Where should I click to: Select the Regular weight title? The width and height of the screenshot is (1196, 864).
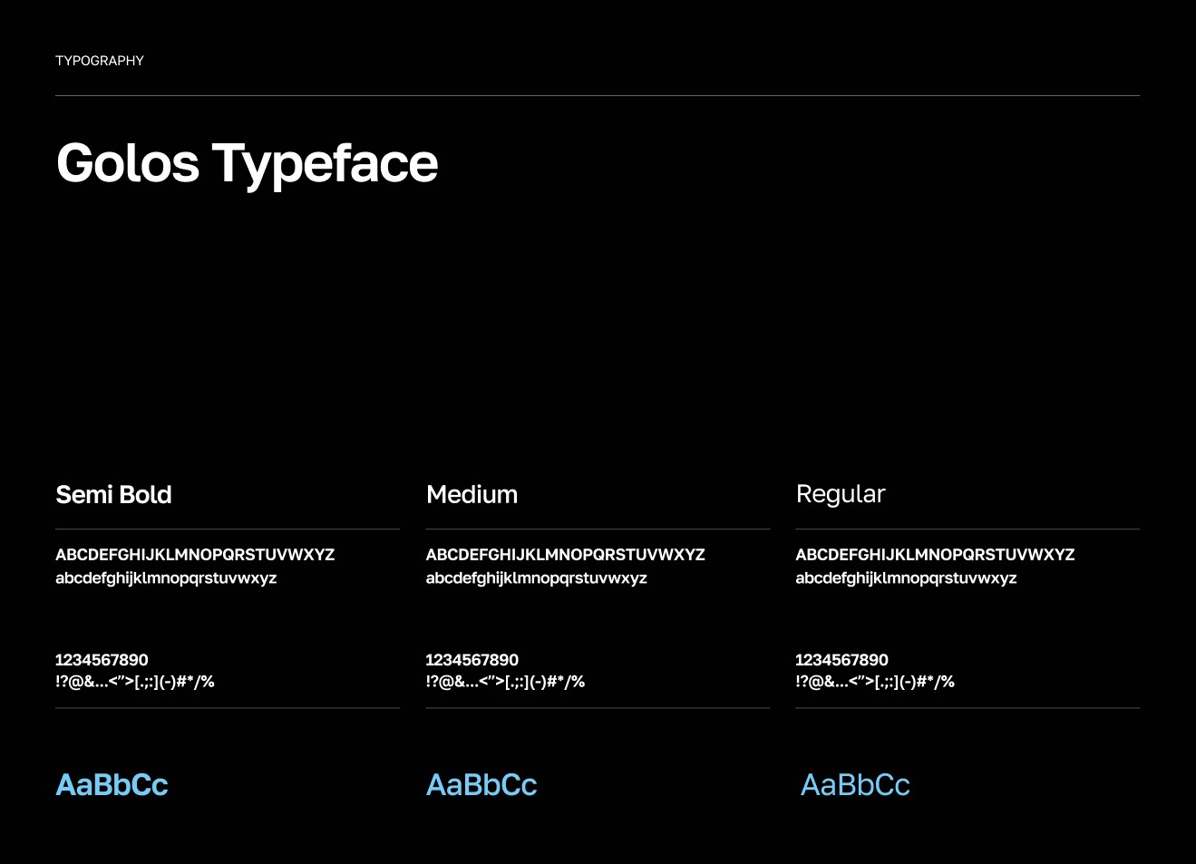click(x=840, y=495)
